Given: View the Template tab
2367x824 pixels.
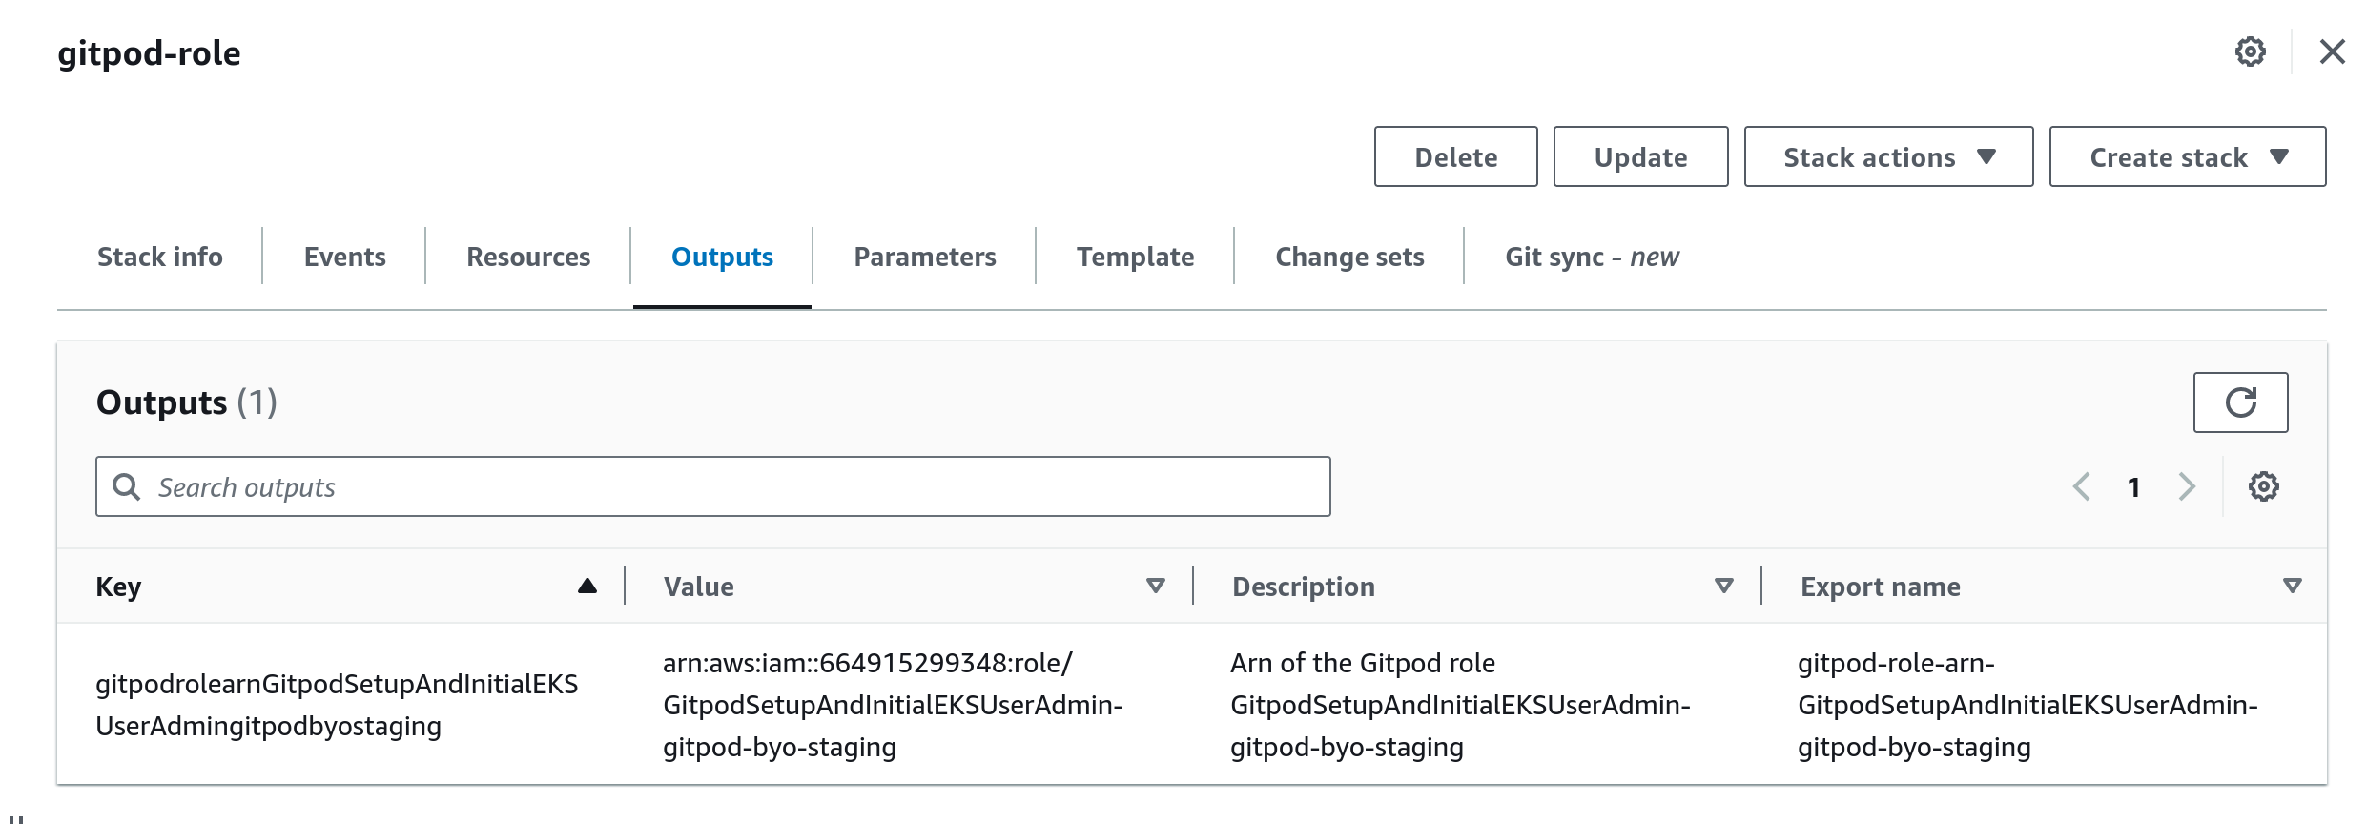Looking at the screenshot, I should click(x=1135, y=257).
